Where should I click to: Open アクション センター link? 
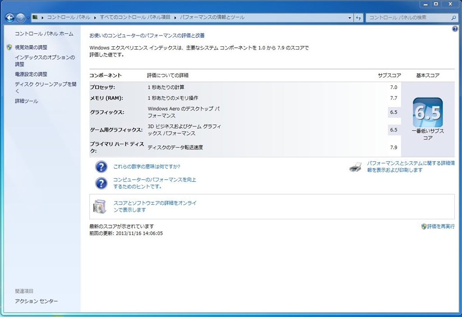(x=37, y=301)
